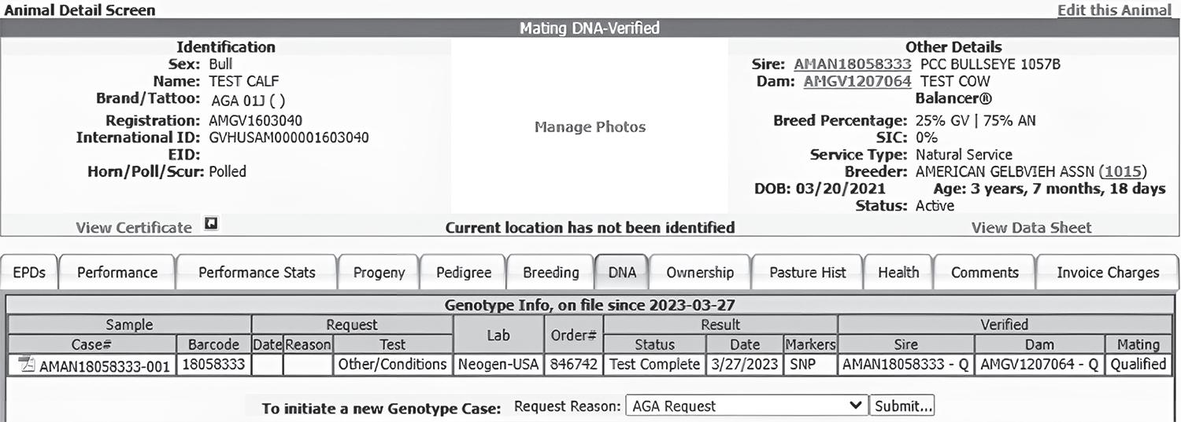Switch to the EPDs tab

click(29, 273)
